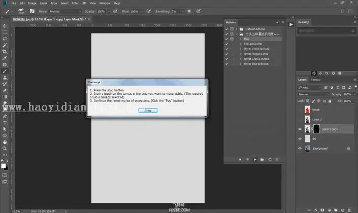Select the History Brush tool
This screenshot has width=358, height=213.
5,84
